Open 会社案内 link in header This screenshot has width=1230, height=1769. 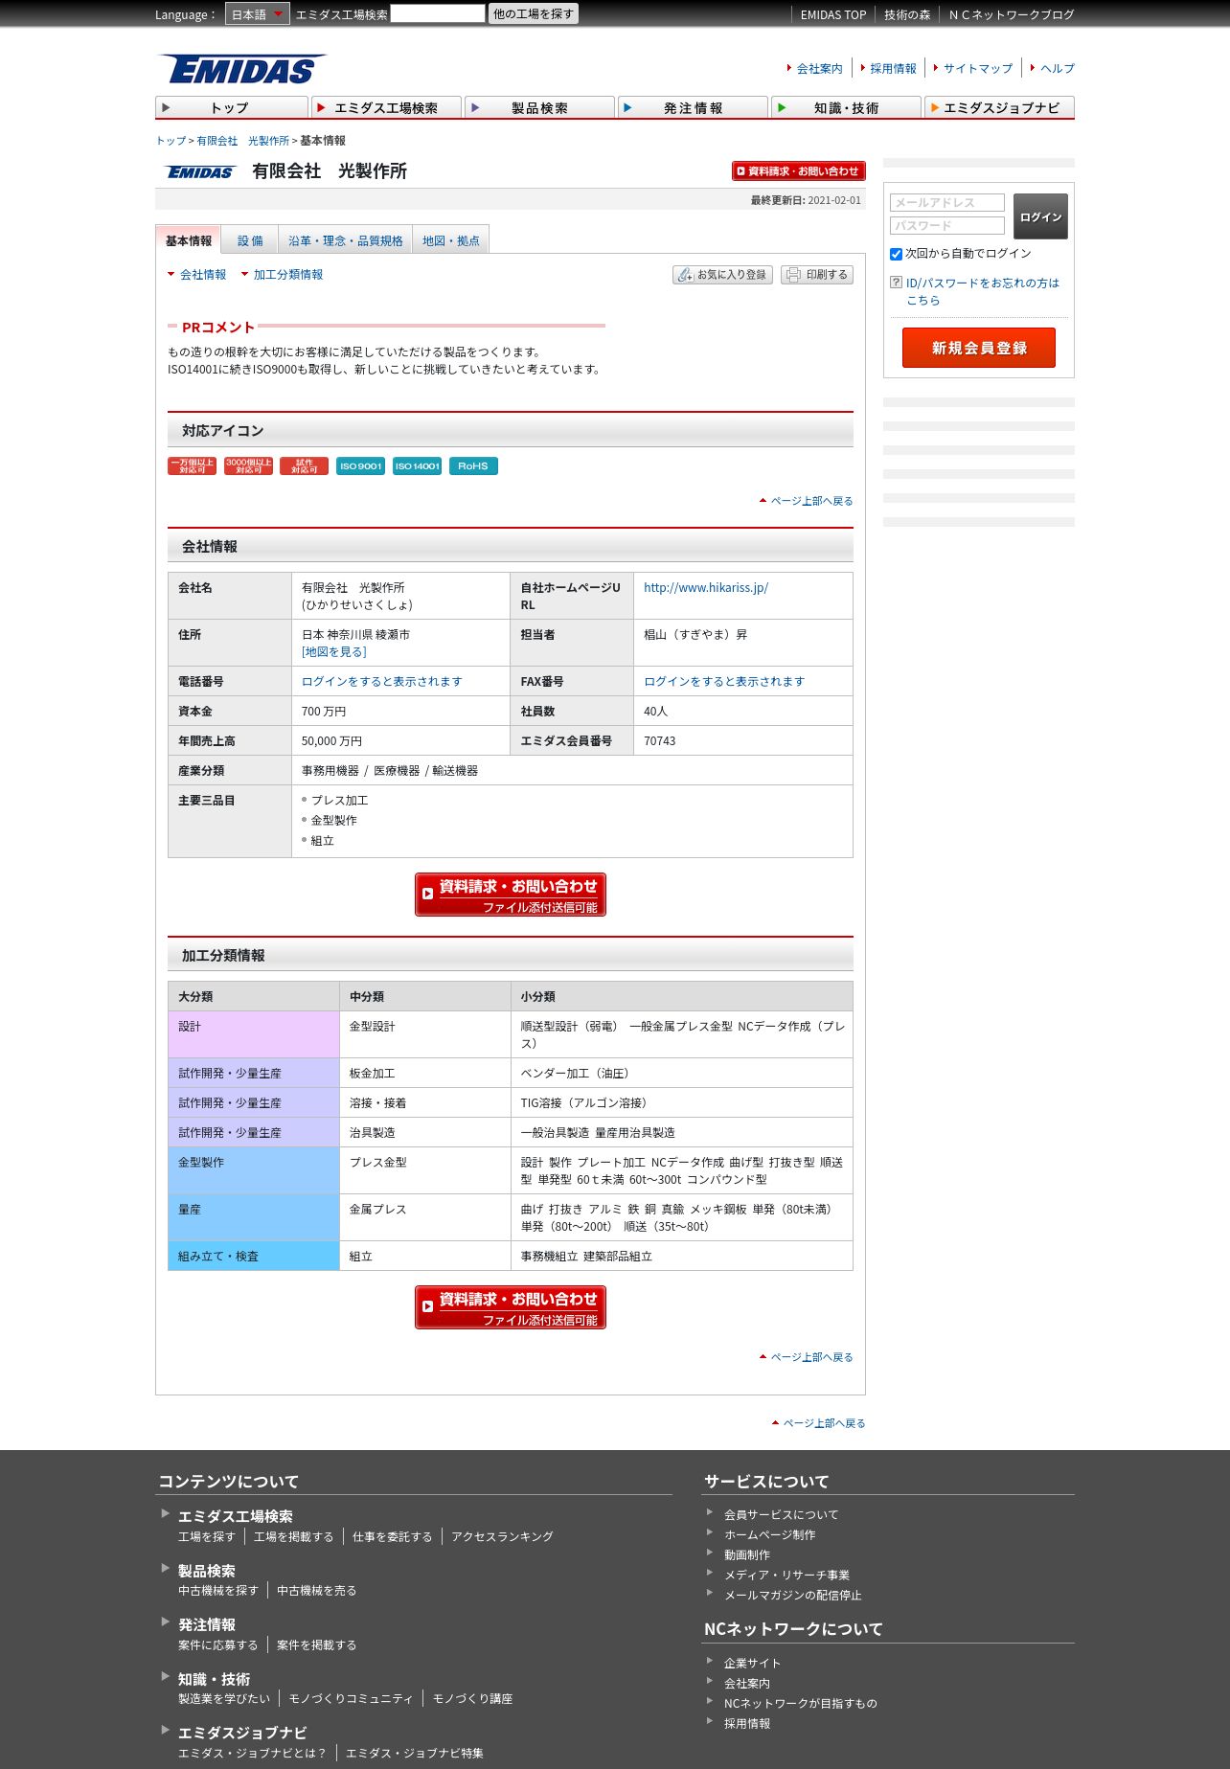pyautogui.click(x=820, y=69)
